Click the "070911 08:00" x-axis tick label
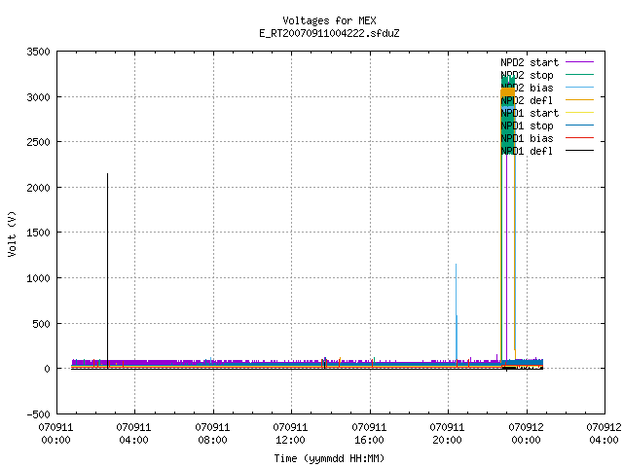Image resolution: width=623 pixels, height=467 pixels. pos(212,434)
